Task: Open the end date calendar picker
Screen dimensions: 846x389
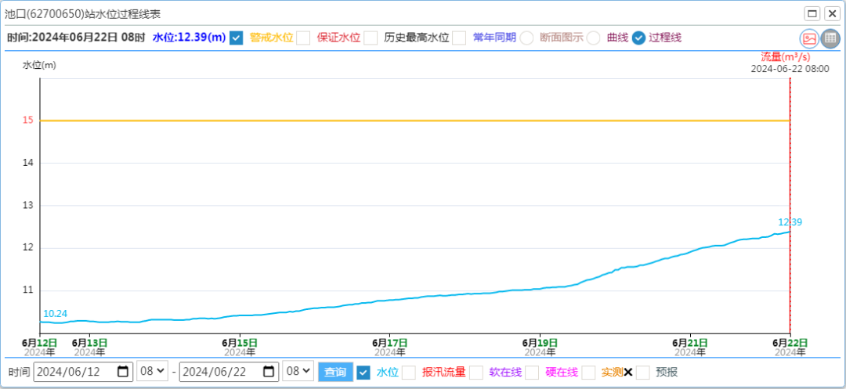Action: point(269,372)
